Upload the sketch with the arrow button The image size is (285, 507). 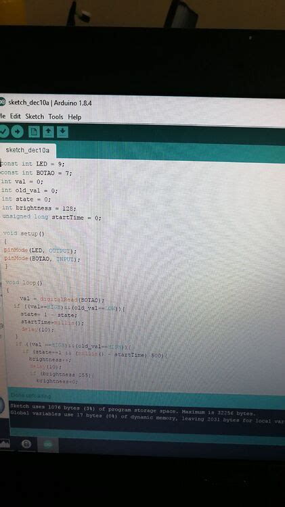[18, 132]
